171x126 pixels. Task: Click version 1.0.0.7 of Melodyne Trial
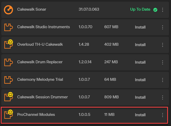pyautogui.click(x=84, y=79)
